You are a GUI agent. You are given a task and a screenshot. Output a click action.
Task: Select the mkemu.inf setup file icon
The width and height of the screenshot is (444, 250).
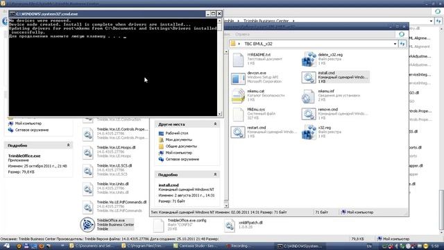[x=309, y=96]
